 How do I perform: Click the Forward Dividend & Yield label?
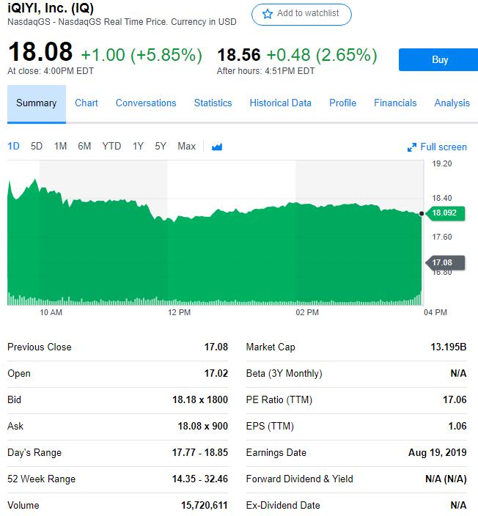pyautogui.click(x=300, y=479)
